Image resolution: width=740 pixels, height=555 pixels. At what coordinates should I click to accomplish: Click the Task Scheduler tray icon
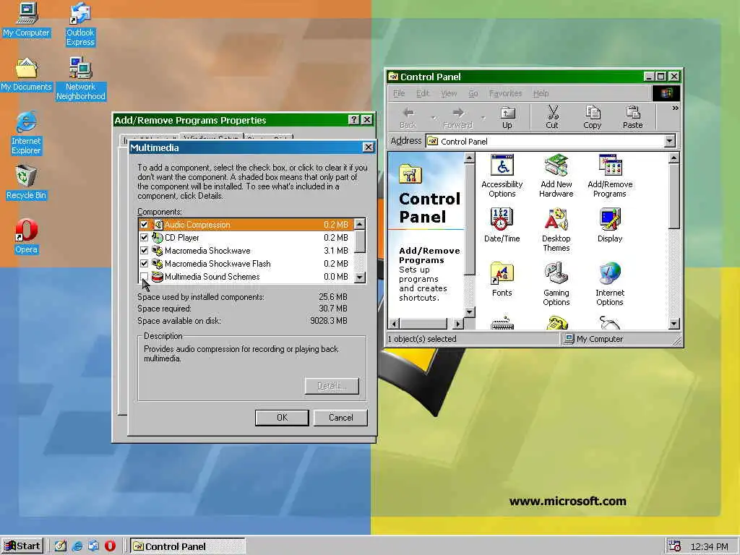click(674, 546)
